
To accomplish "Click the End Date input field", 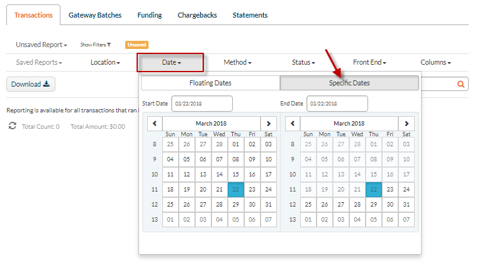I will point(337,104).
